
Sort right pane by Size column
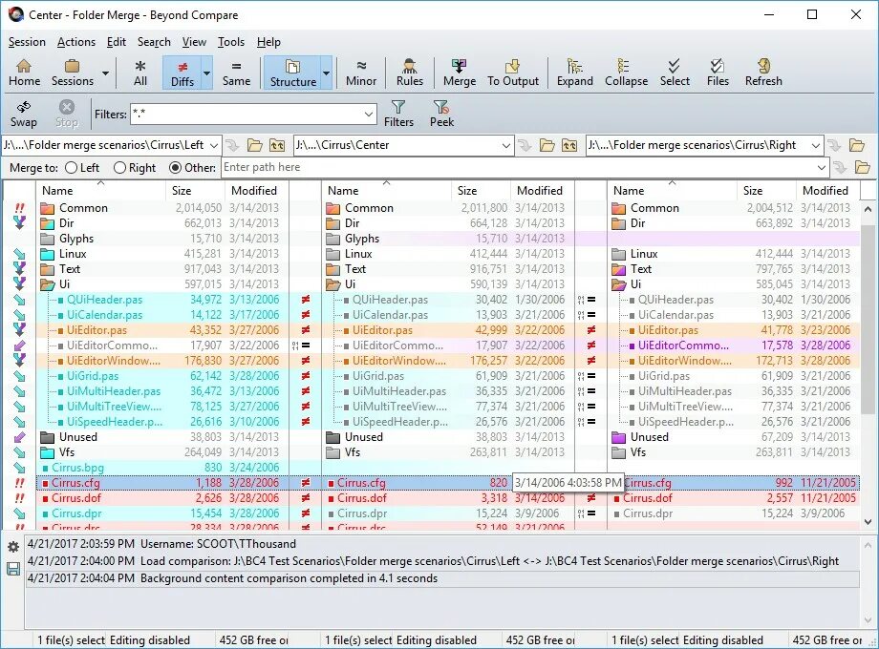(767, 190)
